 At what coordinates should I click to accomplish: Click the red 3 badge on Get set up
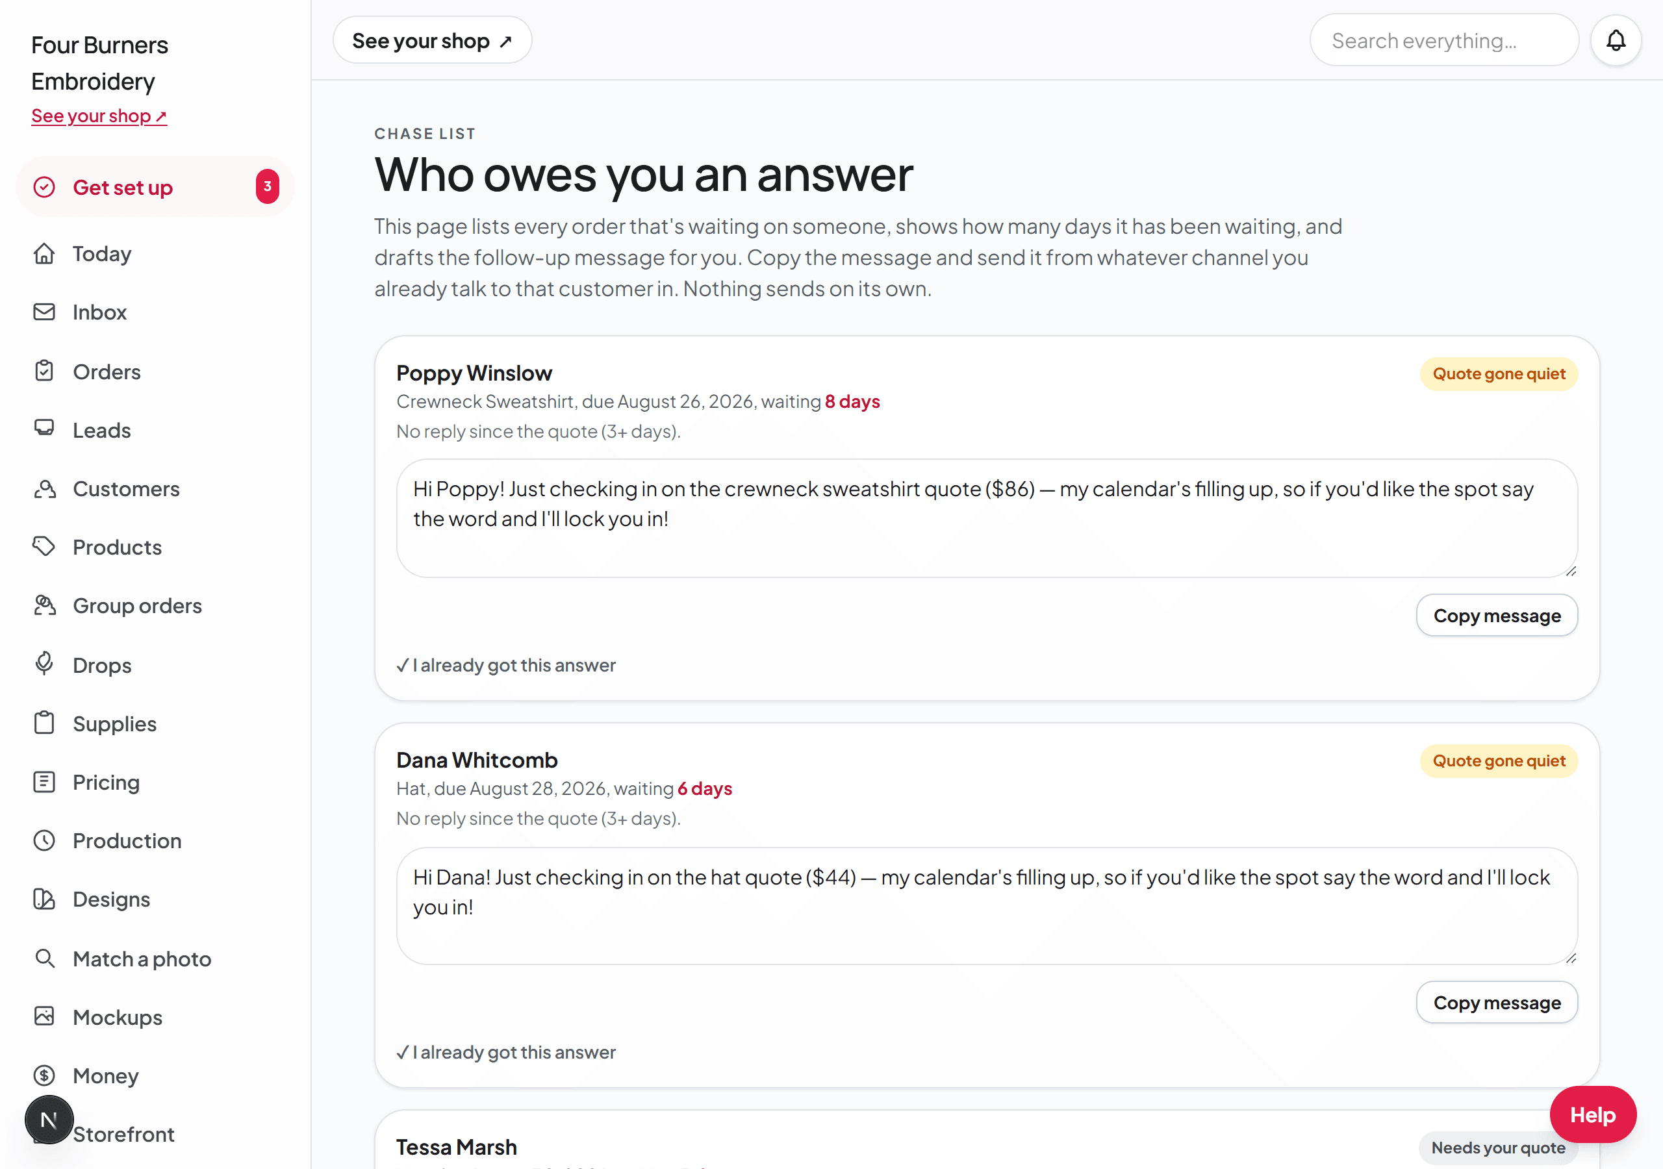coord(267,186)
